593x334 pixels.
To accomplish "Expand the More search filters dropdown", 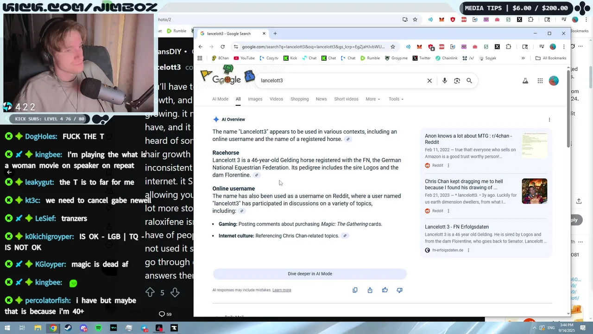I will 373,99.
